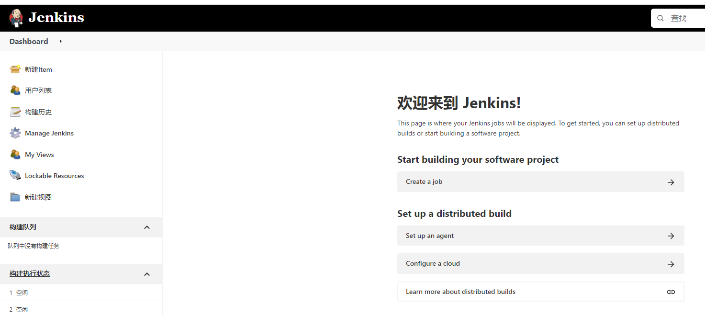
Task: Open the My Views sidebar link
Action: point(39,155)
